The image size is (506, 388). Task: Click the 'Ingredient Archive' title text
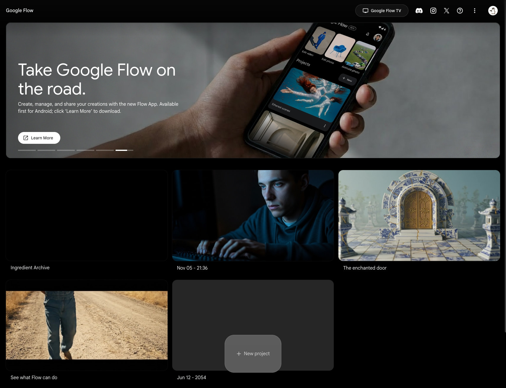(30, 268)
